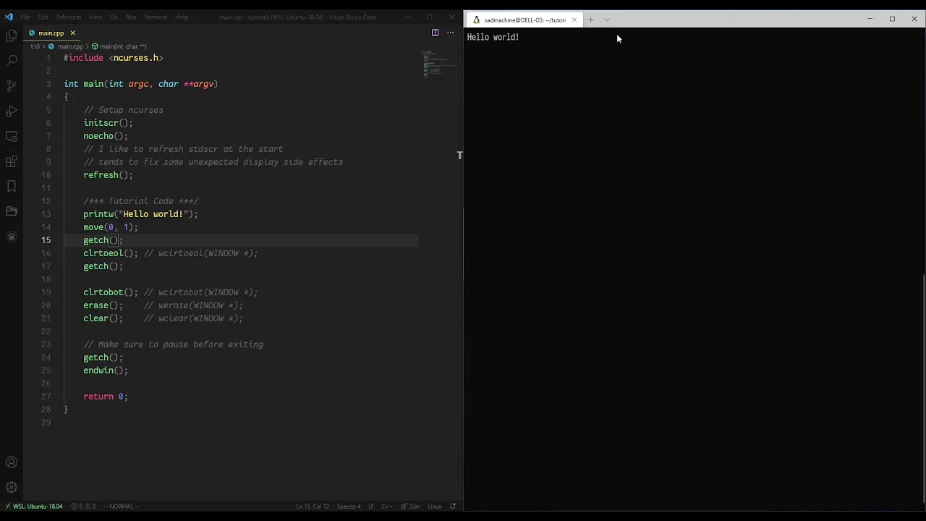Click the penguin icon on terminal tab
The image size is (926, 521).
[x=476, y=20]
